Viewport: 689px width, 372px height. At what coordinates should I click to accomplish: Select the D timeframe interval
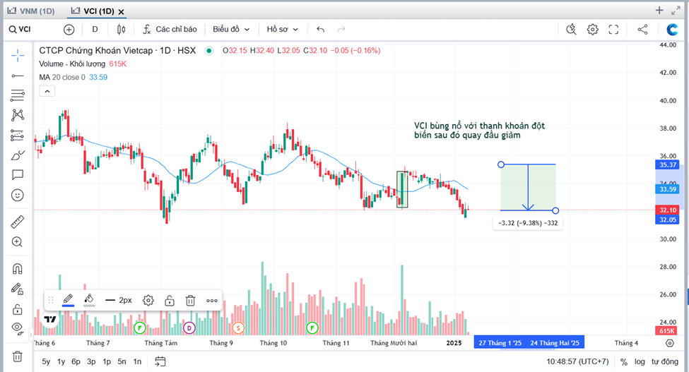point(95,30)
